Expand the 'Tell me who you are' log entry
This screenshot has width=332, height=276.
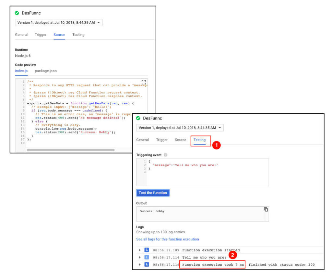(140, 257)
